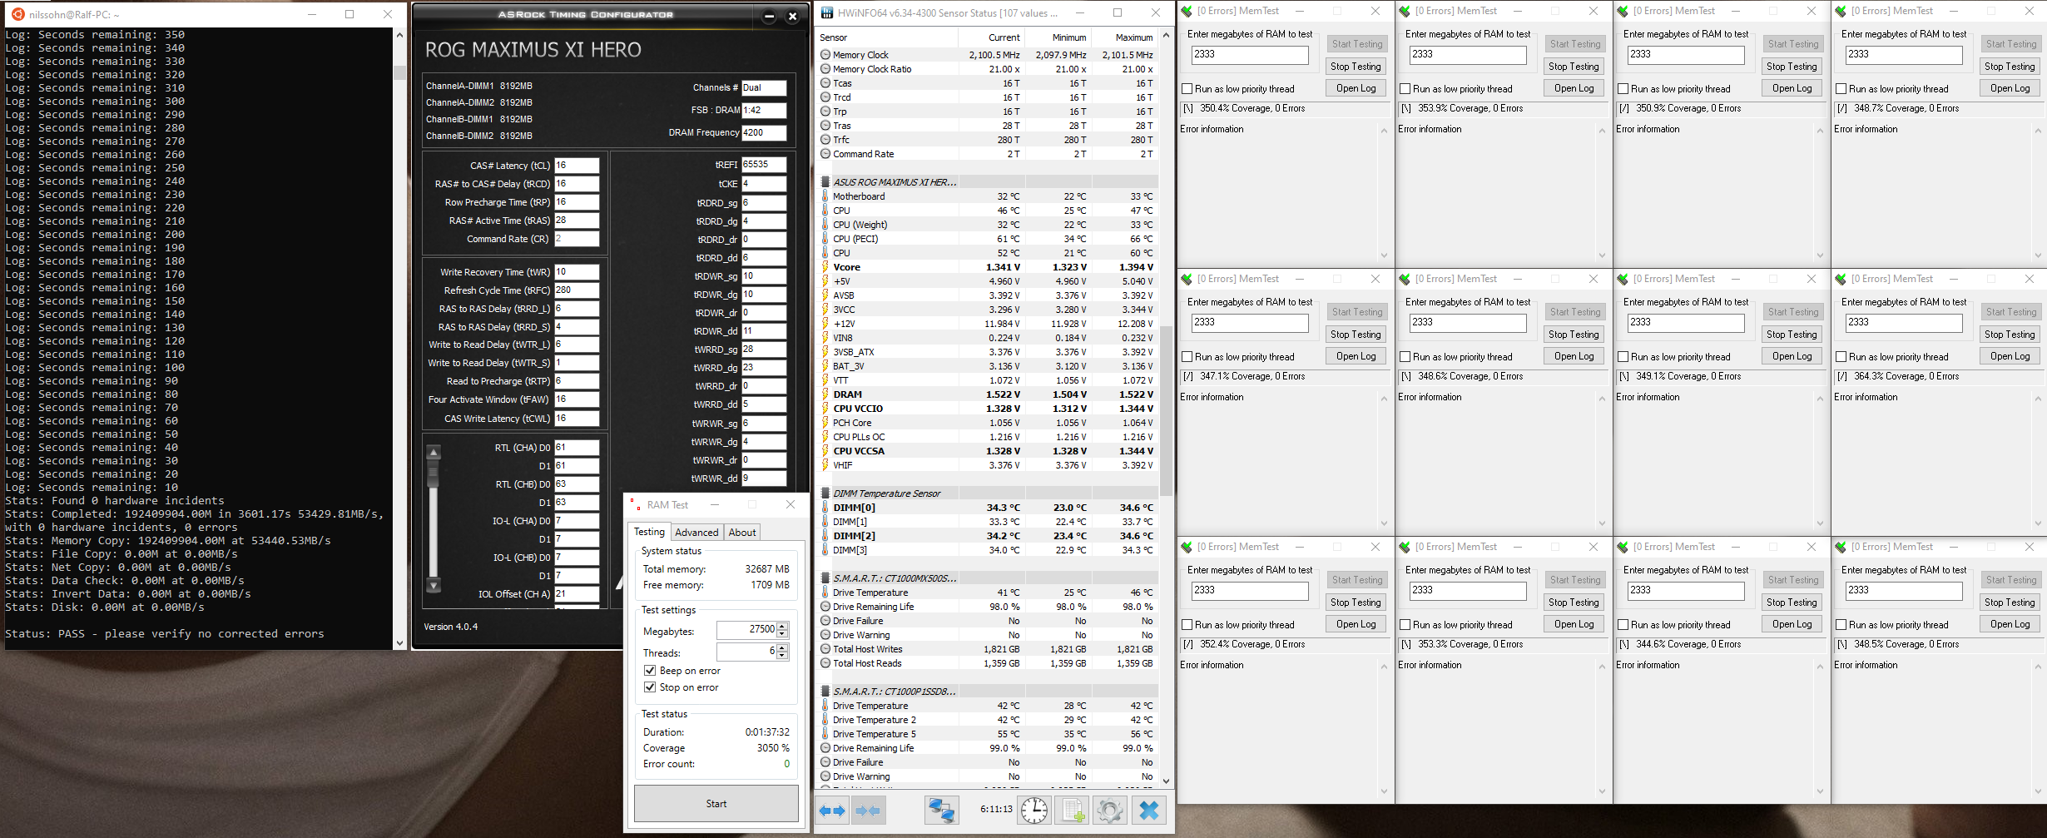Click the HWiNFO sensor list scroll-down arrow
2047x838 pixels.
tap(1166, 781)
